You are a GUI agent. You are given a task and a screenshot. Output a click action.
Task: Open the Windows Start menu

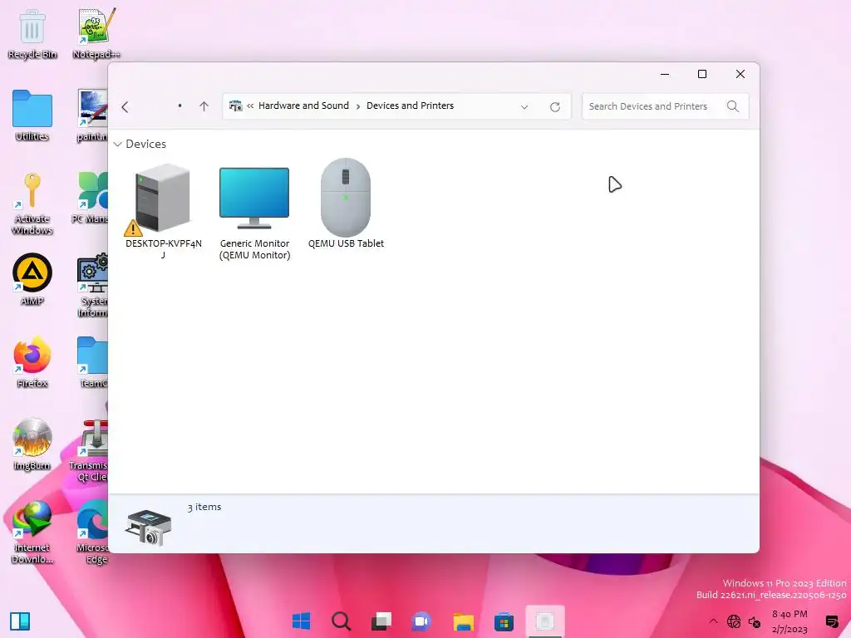point(301,621)
